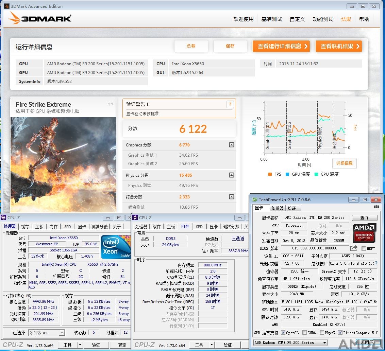The image size is (385, 351).
Task: Click the blue GPU 温度 legend swatch
Action: 287,174
